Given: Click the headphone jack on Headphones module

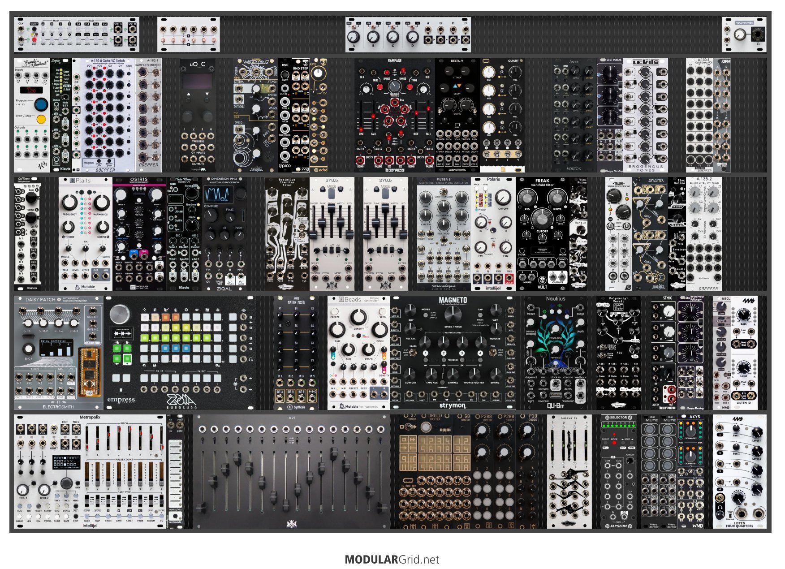Looking at the screenshot, I should coord(758,34).
